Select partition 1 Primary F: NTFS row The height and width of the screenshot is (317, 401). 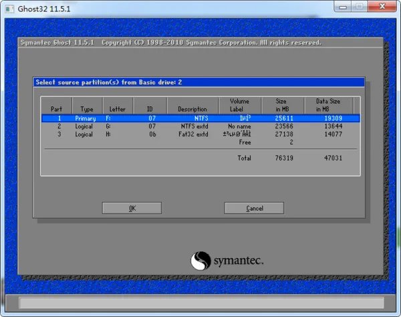[x=200, y=118]
